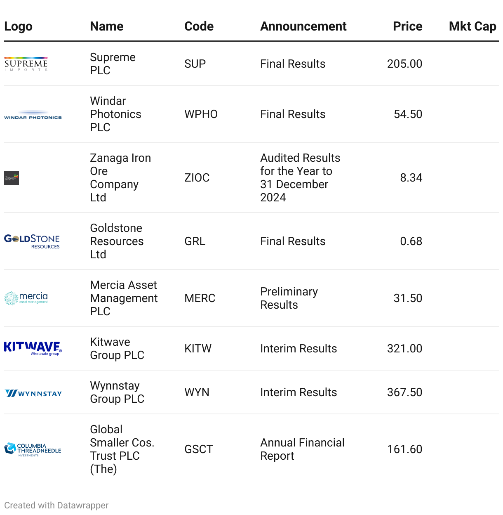The height and width of the screenshot is (515, 503).
Task: Click the Announcement column header
Action: (x=303, y=26)
